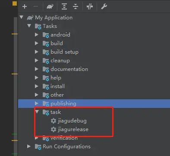Click the android folder icon
This screenshot has height=156, width=170.
tap(46, 35)
